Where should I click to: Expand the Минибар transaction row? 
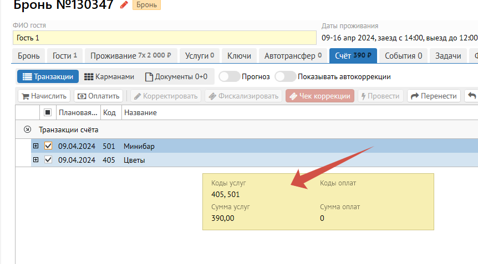coord(36,146)
